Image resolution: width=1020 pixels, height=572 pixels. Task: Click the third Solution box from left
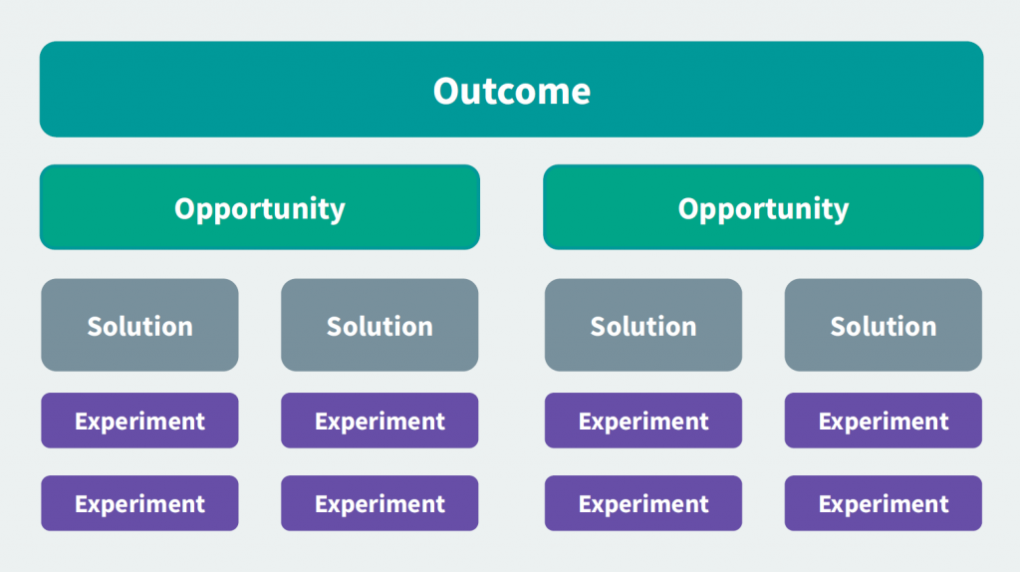[643, 325]
